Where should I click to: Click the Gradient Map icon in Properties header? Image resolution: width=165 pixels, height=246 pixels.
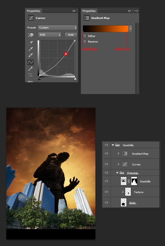87,18
